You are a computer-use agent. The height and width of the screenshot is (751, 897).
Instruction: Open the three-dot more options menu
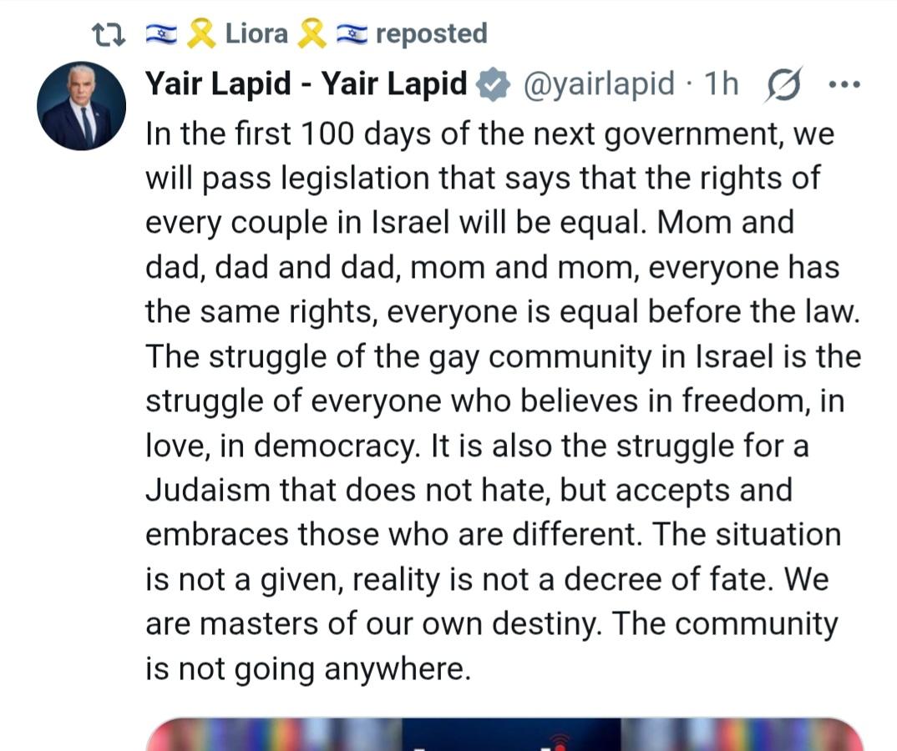pyautogui.click(x=844, y=84)
